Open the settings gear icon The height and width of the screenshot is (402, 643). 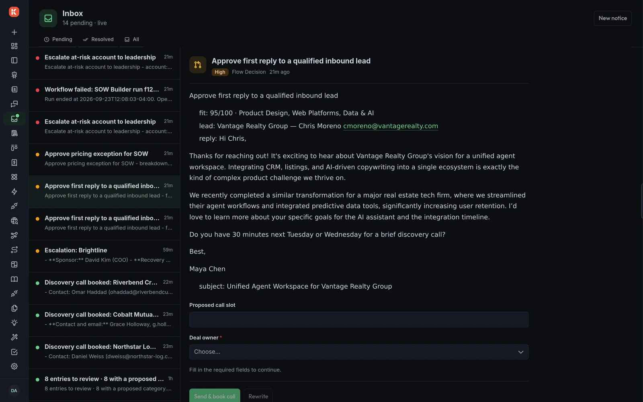(14, 366)
